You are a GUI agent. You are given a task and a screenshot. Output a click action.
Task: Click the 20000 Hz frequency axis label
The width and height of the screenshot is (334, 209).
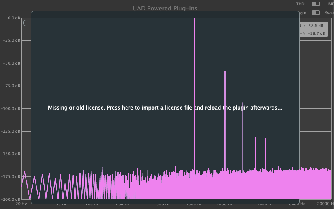point(325,204)
